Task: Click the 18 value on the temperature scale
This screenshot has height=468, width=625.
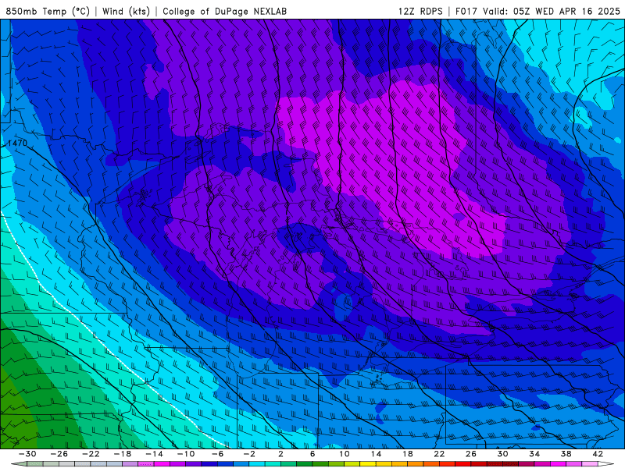Action: pyautogui.click(x=407, y=454)
